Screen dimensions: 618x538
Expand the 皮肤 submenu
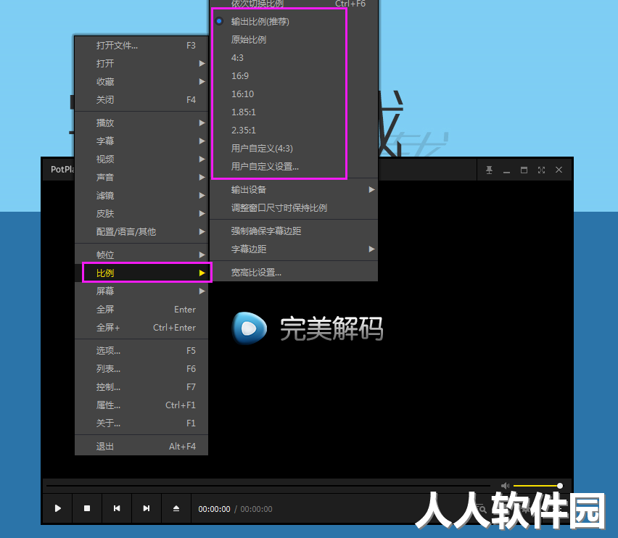[x=141, y=213]
